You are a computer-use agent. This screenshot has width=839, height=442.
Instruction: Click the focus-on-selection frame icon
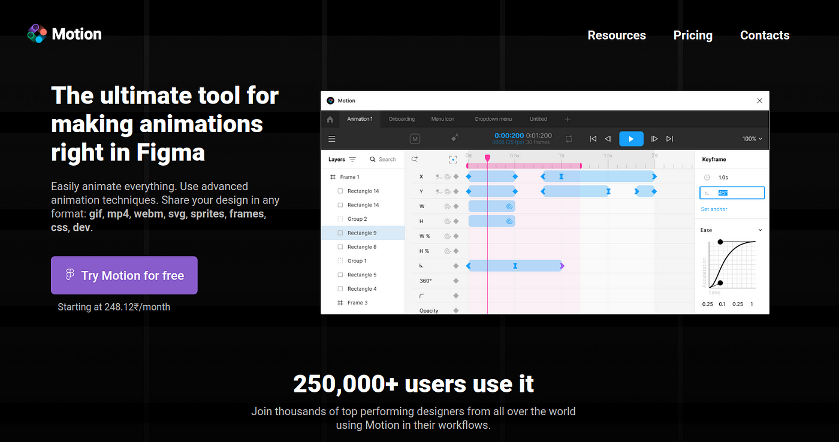pyautogui.click(x=453, y=160)
